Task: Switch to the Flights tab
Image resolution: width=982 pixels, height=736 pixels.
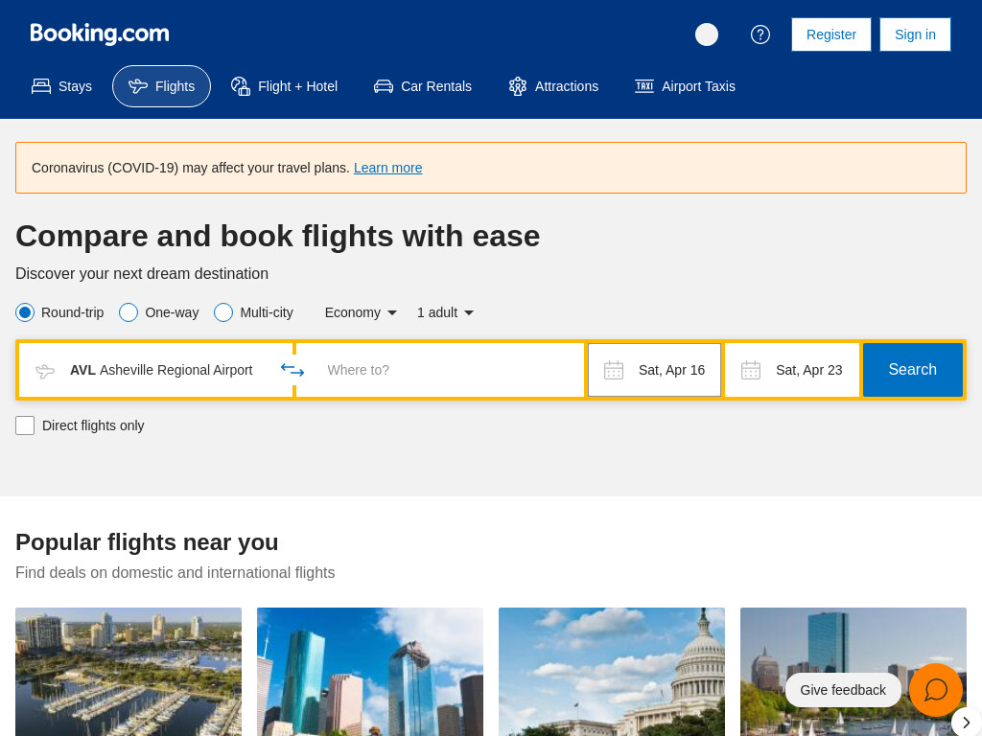Action: click(161, 86)
